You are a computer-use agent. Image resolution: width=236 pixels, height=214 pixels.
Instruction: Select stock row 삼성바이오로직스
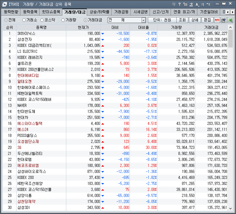click(x=115, y=172)
